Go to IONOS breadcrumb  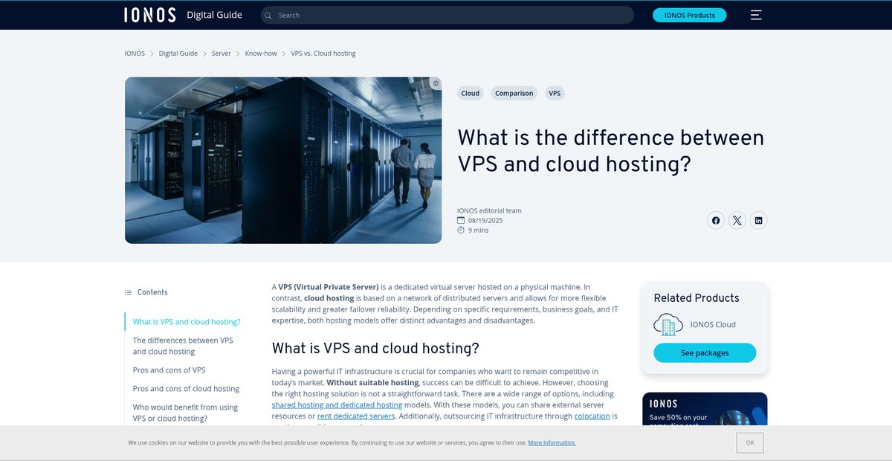(135, 54)
